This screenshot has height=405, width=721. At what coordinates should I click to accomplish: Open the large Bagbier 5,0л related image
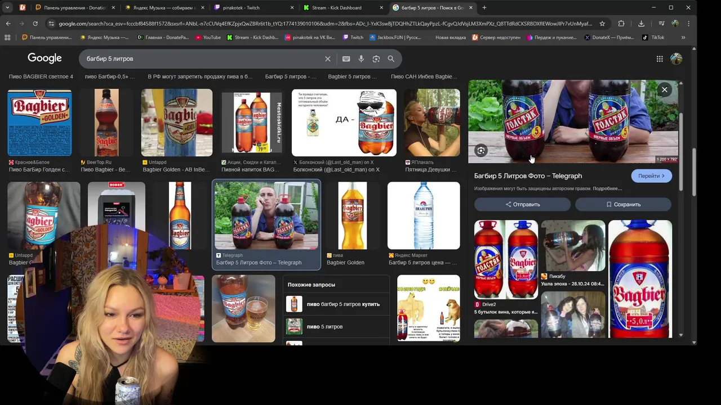pyautogui.click(x=640, y=278)
